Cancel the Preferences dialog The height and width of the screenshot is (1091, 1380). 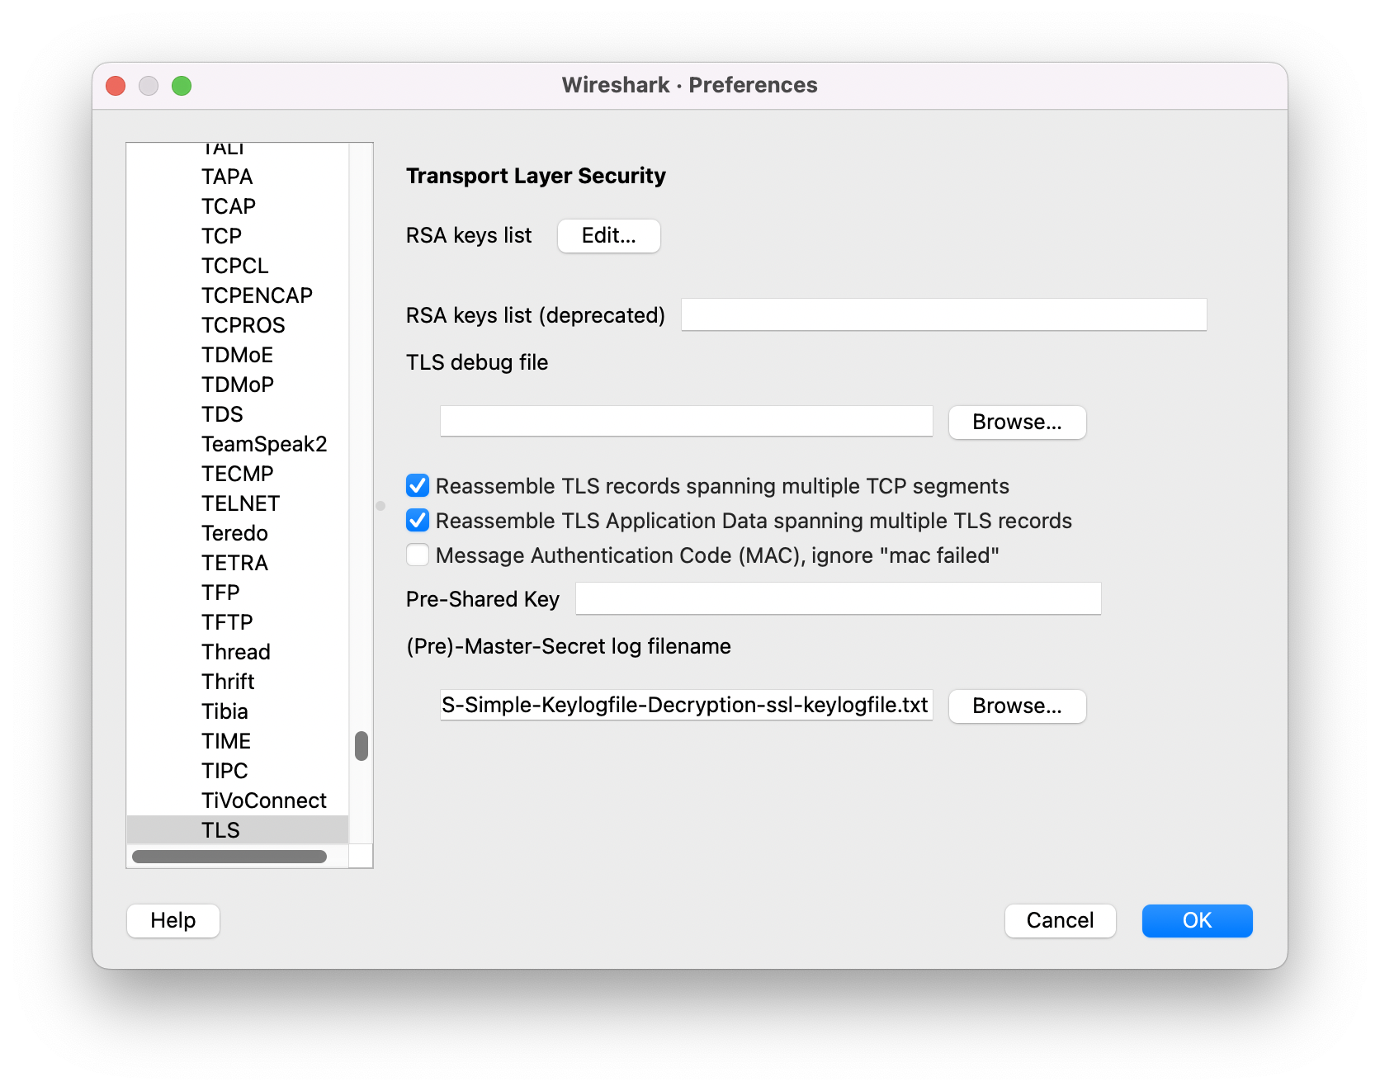point(1060,921)
